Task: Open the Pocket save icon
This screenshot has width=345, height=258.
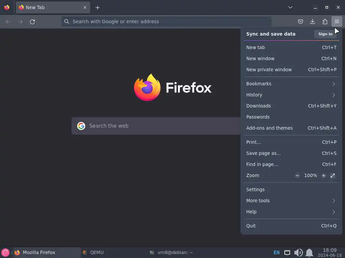Action: coord(300,21)
